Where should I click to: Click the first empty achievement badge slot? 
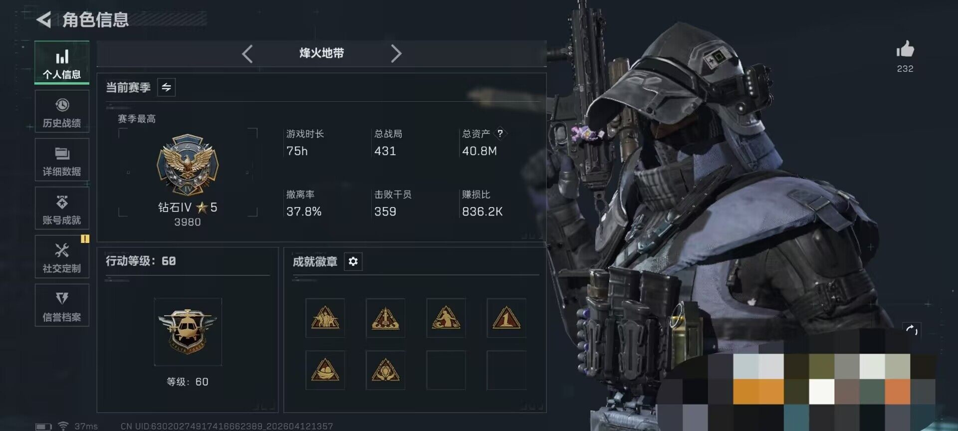pyautogui.click(x=446, y=370)
